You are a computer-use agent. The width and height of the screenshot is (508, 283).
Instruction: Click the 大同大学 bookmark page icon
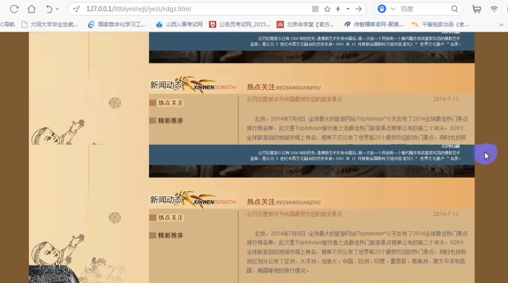click(24, 25)
